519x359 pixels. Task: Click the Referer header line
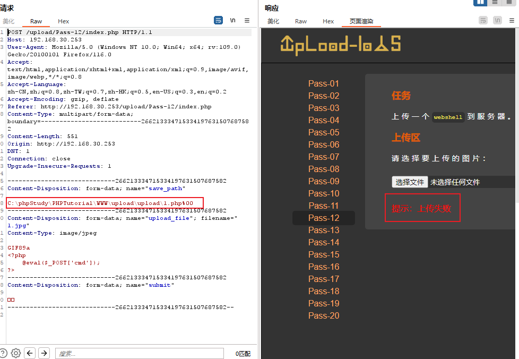click(x=109, y=107)
